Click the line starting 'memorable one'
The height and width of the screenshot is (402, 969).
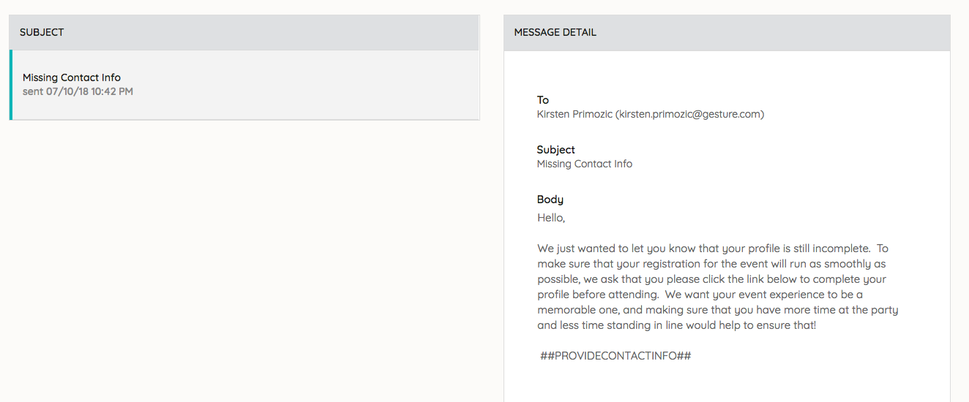point(717,310)
